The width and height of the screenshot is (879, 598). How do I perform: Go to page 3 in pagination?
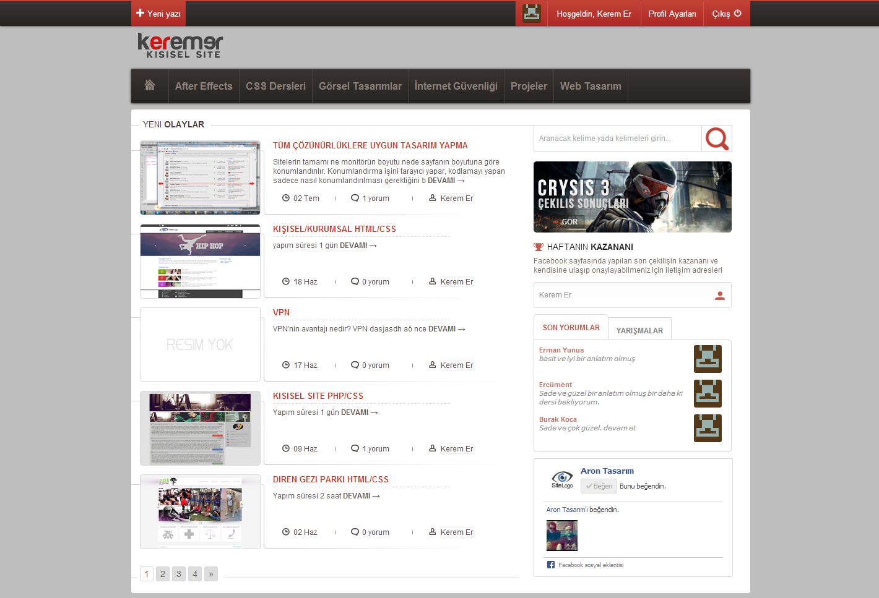(179, 574)
